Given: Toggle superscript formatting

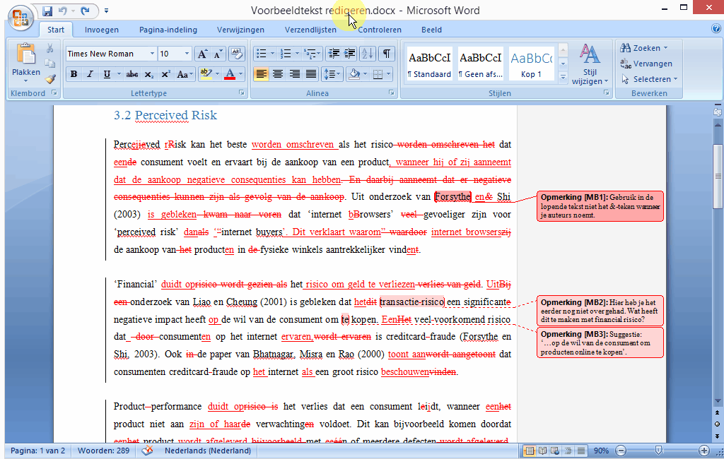Looking at the screenshot, I should [x=165, y=74].
